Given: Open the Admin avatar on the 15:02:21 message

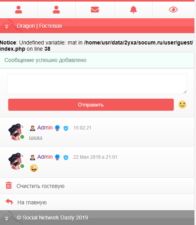Looking at the screenshot, I should pyautogui.click(x=16, y=132).
